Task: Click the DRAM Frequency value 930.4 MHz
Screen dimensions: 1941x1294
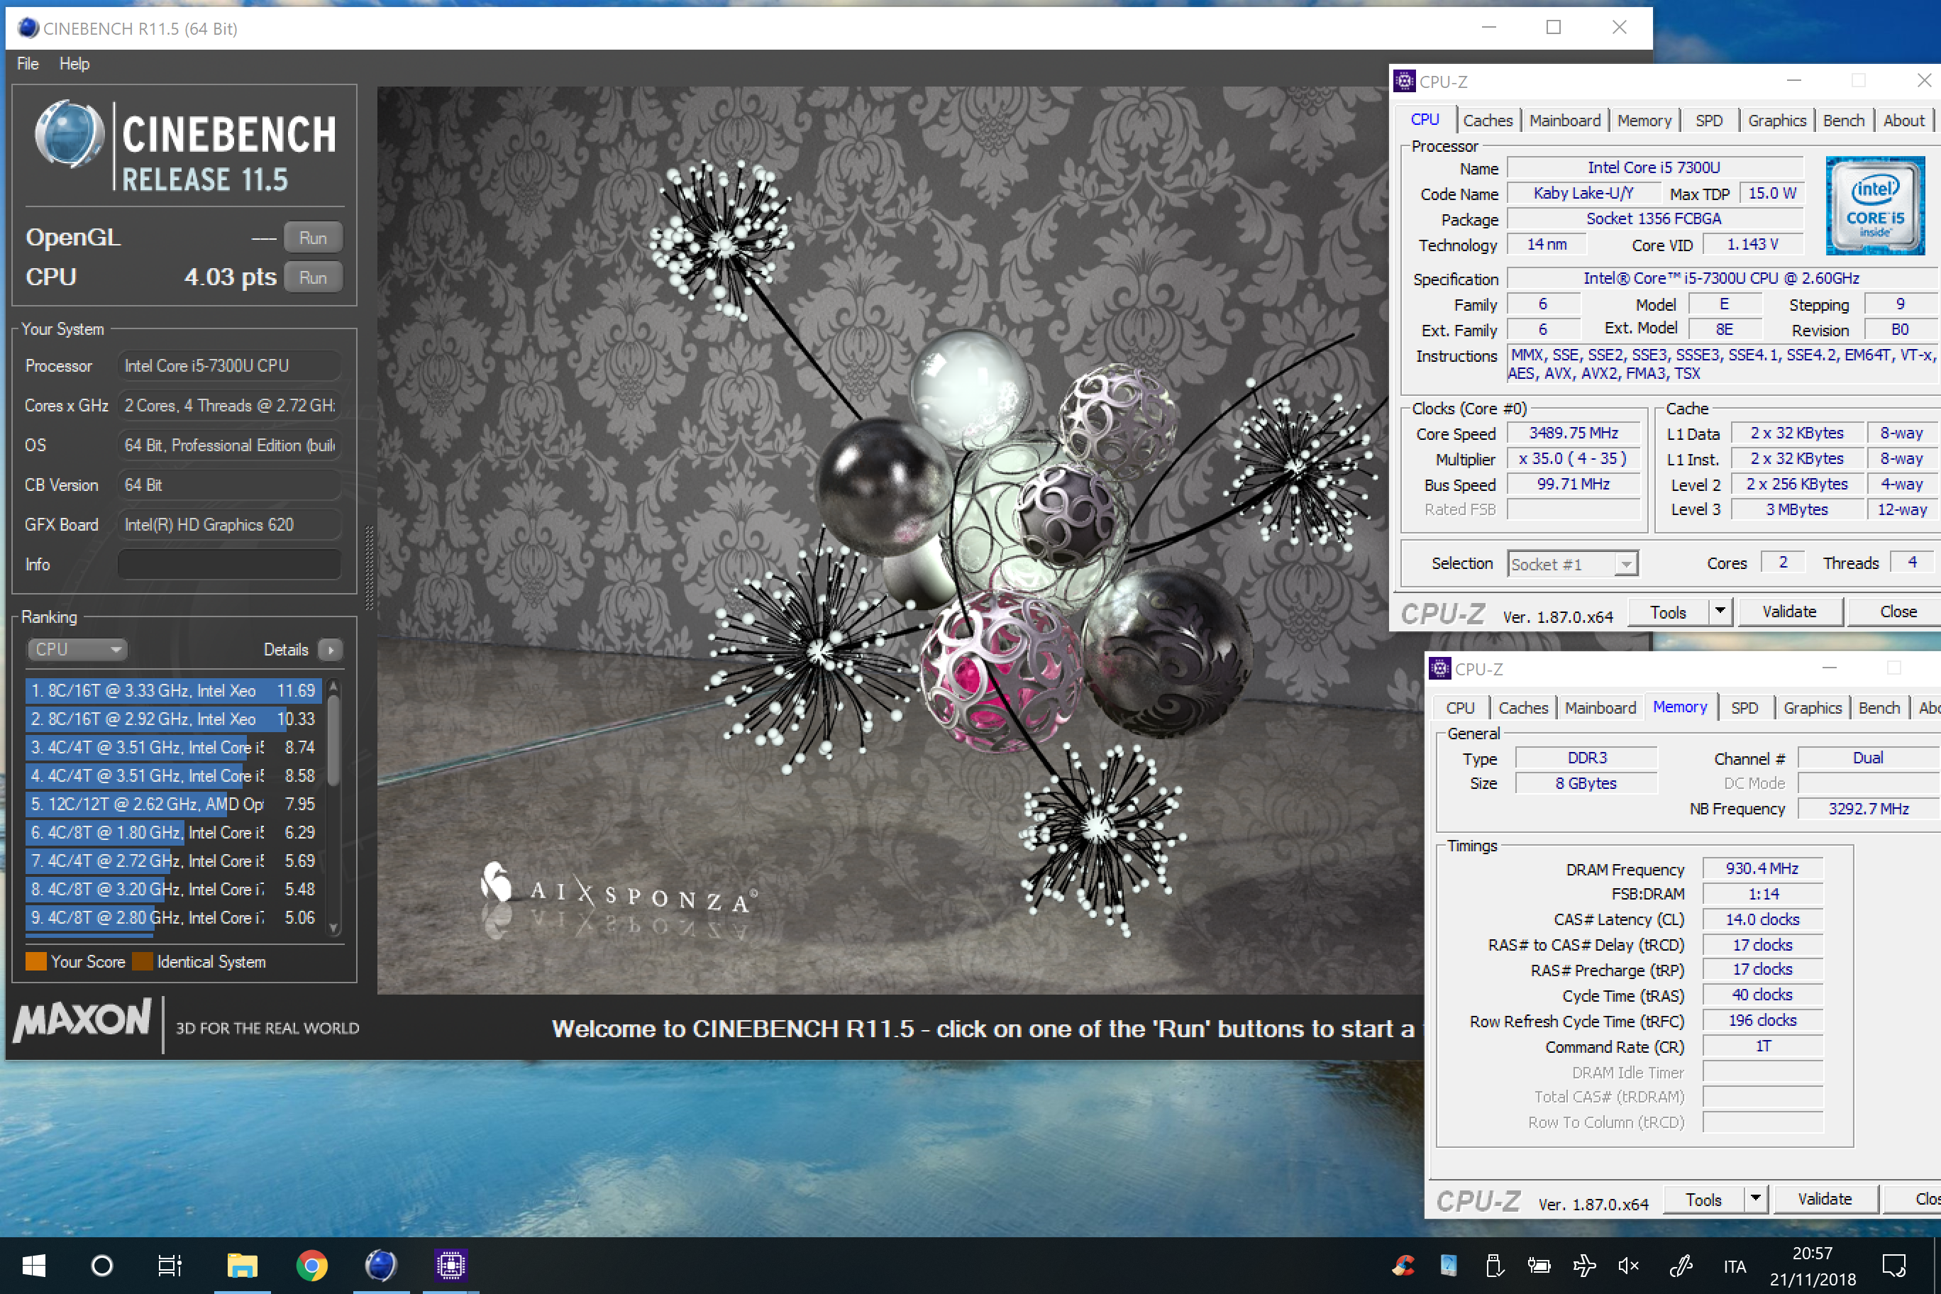Action: pos(1762,868)
